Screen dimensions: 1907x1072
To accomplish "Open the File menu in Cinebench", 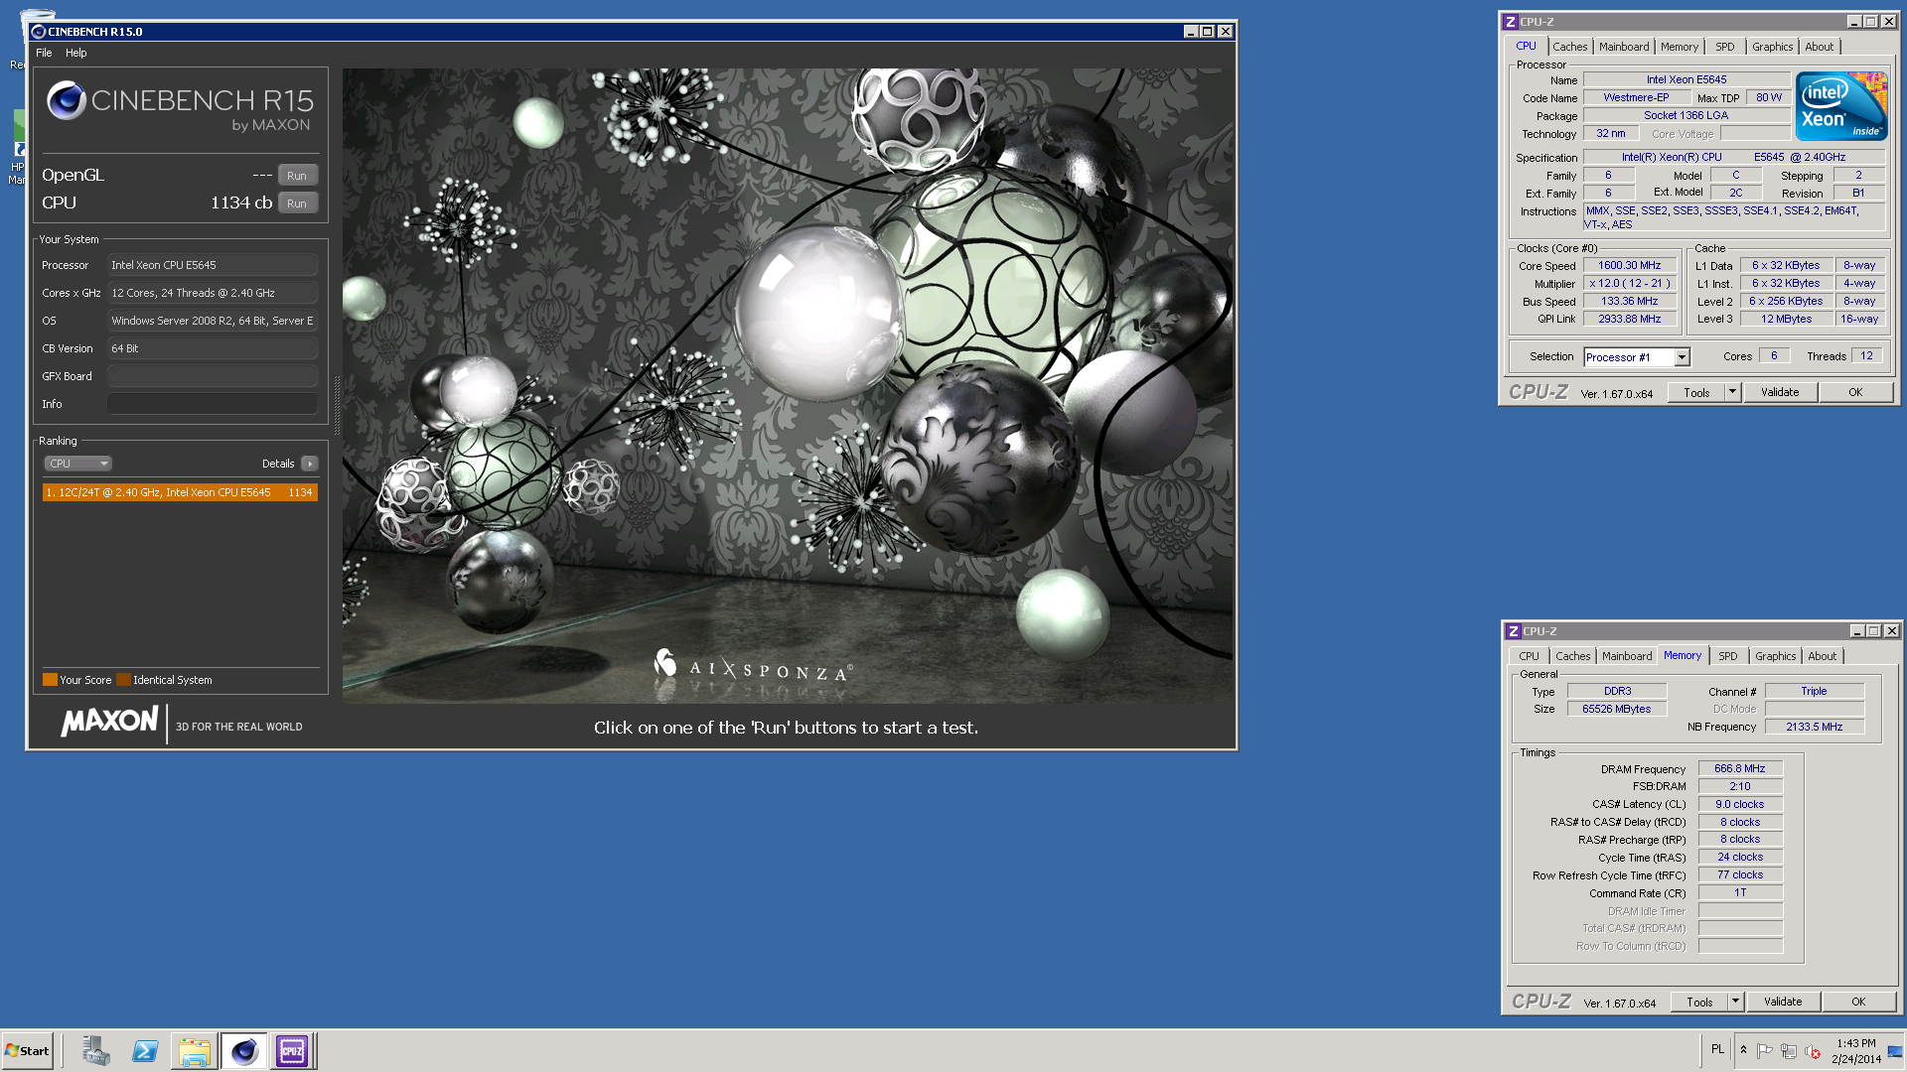I will coord(44,53).
